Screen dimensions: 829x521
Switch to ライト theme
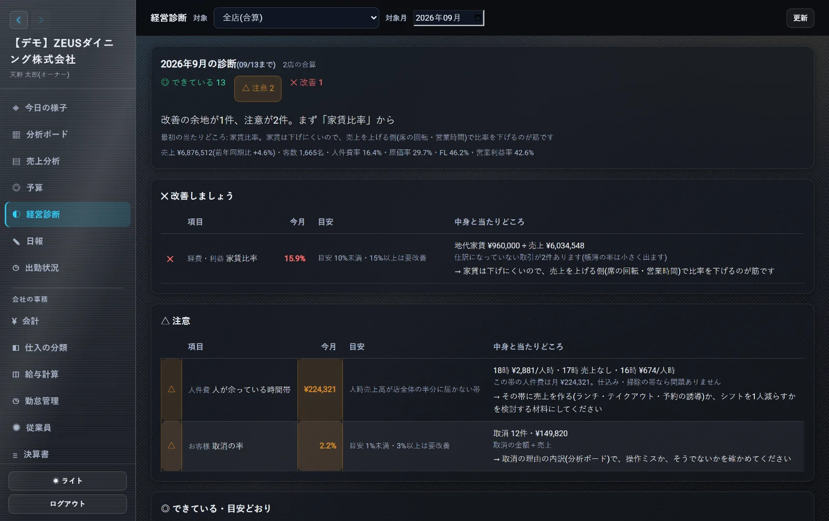[68, 481]
